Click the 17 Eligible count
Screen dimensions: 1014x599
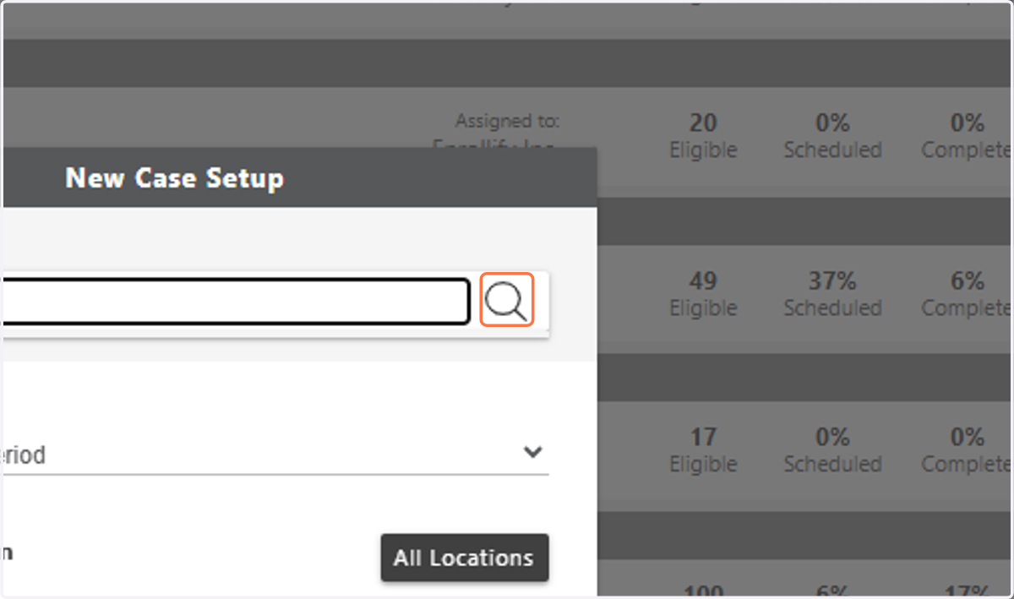click(x=703, y=450)
